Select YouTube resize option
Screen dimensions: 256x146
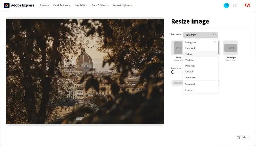(x=189, y=60)
